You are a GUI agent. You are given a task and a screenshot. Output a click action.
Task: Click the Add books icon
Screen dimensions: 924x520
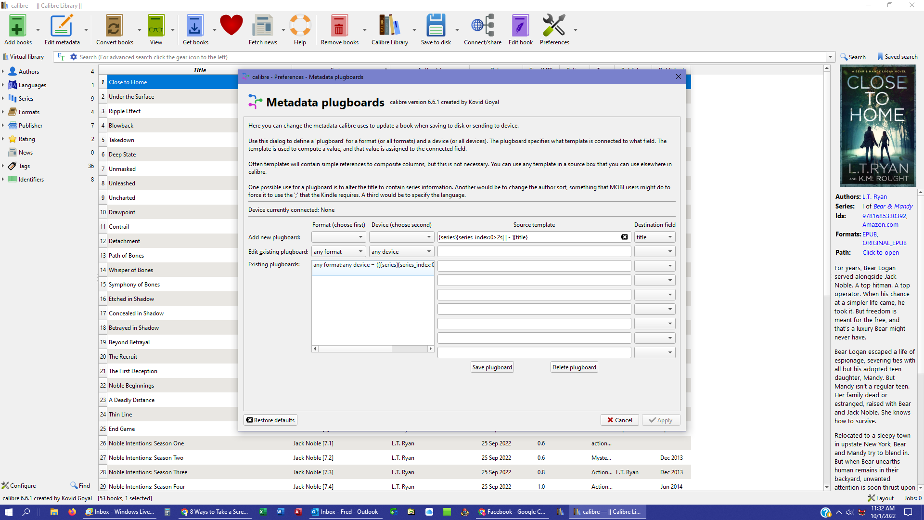pyautogui.click(x=17, y=26)
